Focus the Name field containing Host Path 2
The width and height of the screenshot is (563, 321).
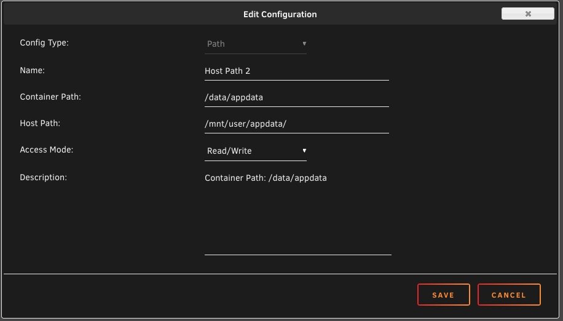click(297, 71)
